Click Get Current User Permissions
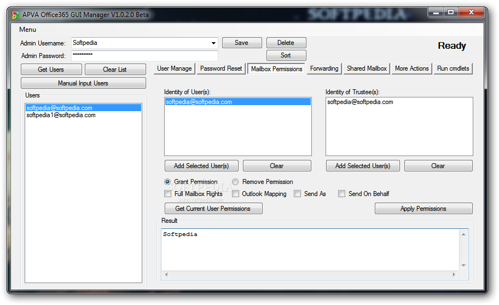Viewport: 499px width, 305px height. (x=213, y=209)
